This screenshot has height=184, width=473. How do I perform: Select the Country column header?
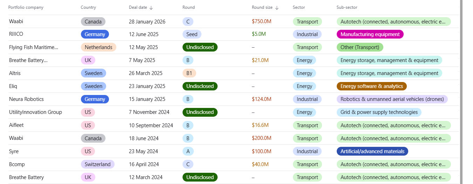click(88, 7)
